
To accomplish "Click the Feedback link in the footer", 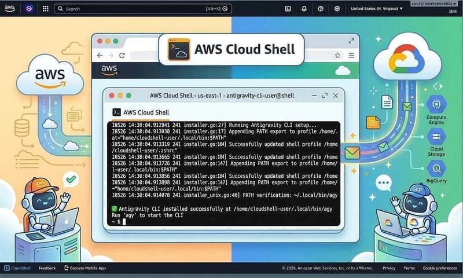I will tap(47, 268).
